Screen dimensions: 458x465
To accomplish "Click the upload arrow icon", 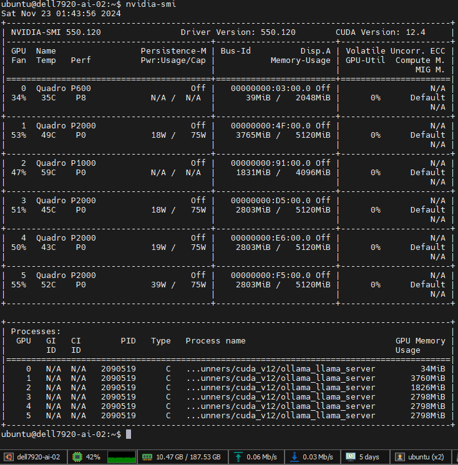I will pos(238,457).
